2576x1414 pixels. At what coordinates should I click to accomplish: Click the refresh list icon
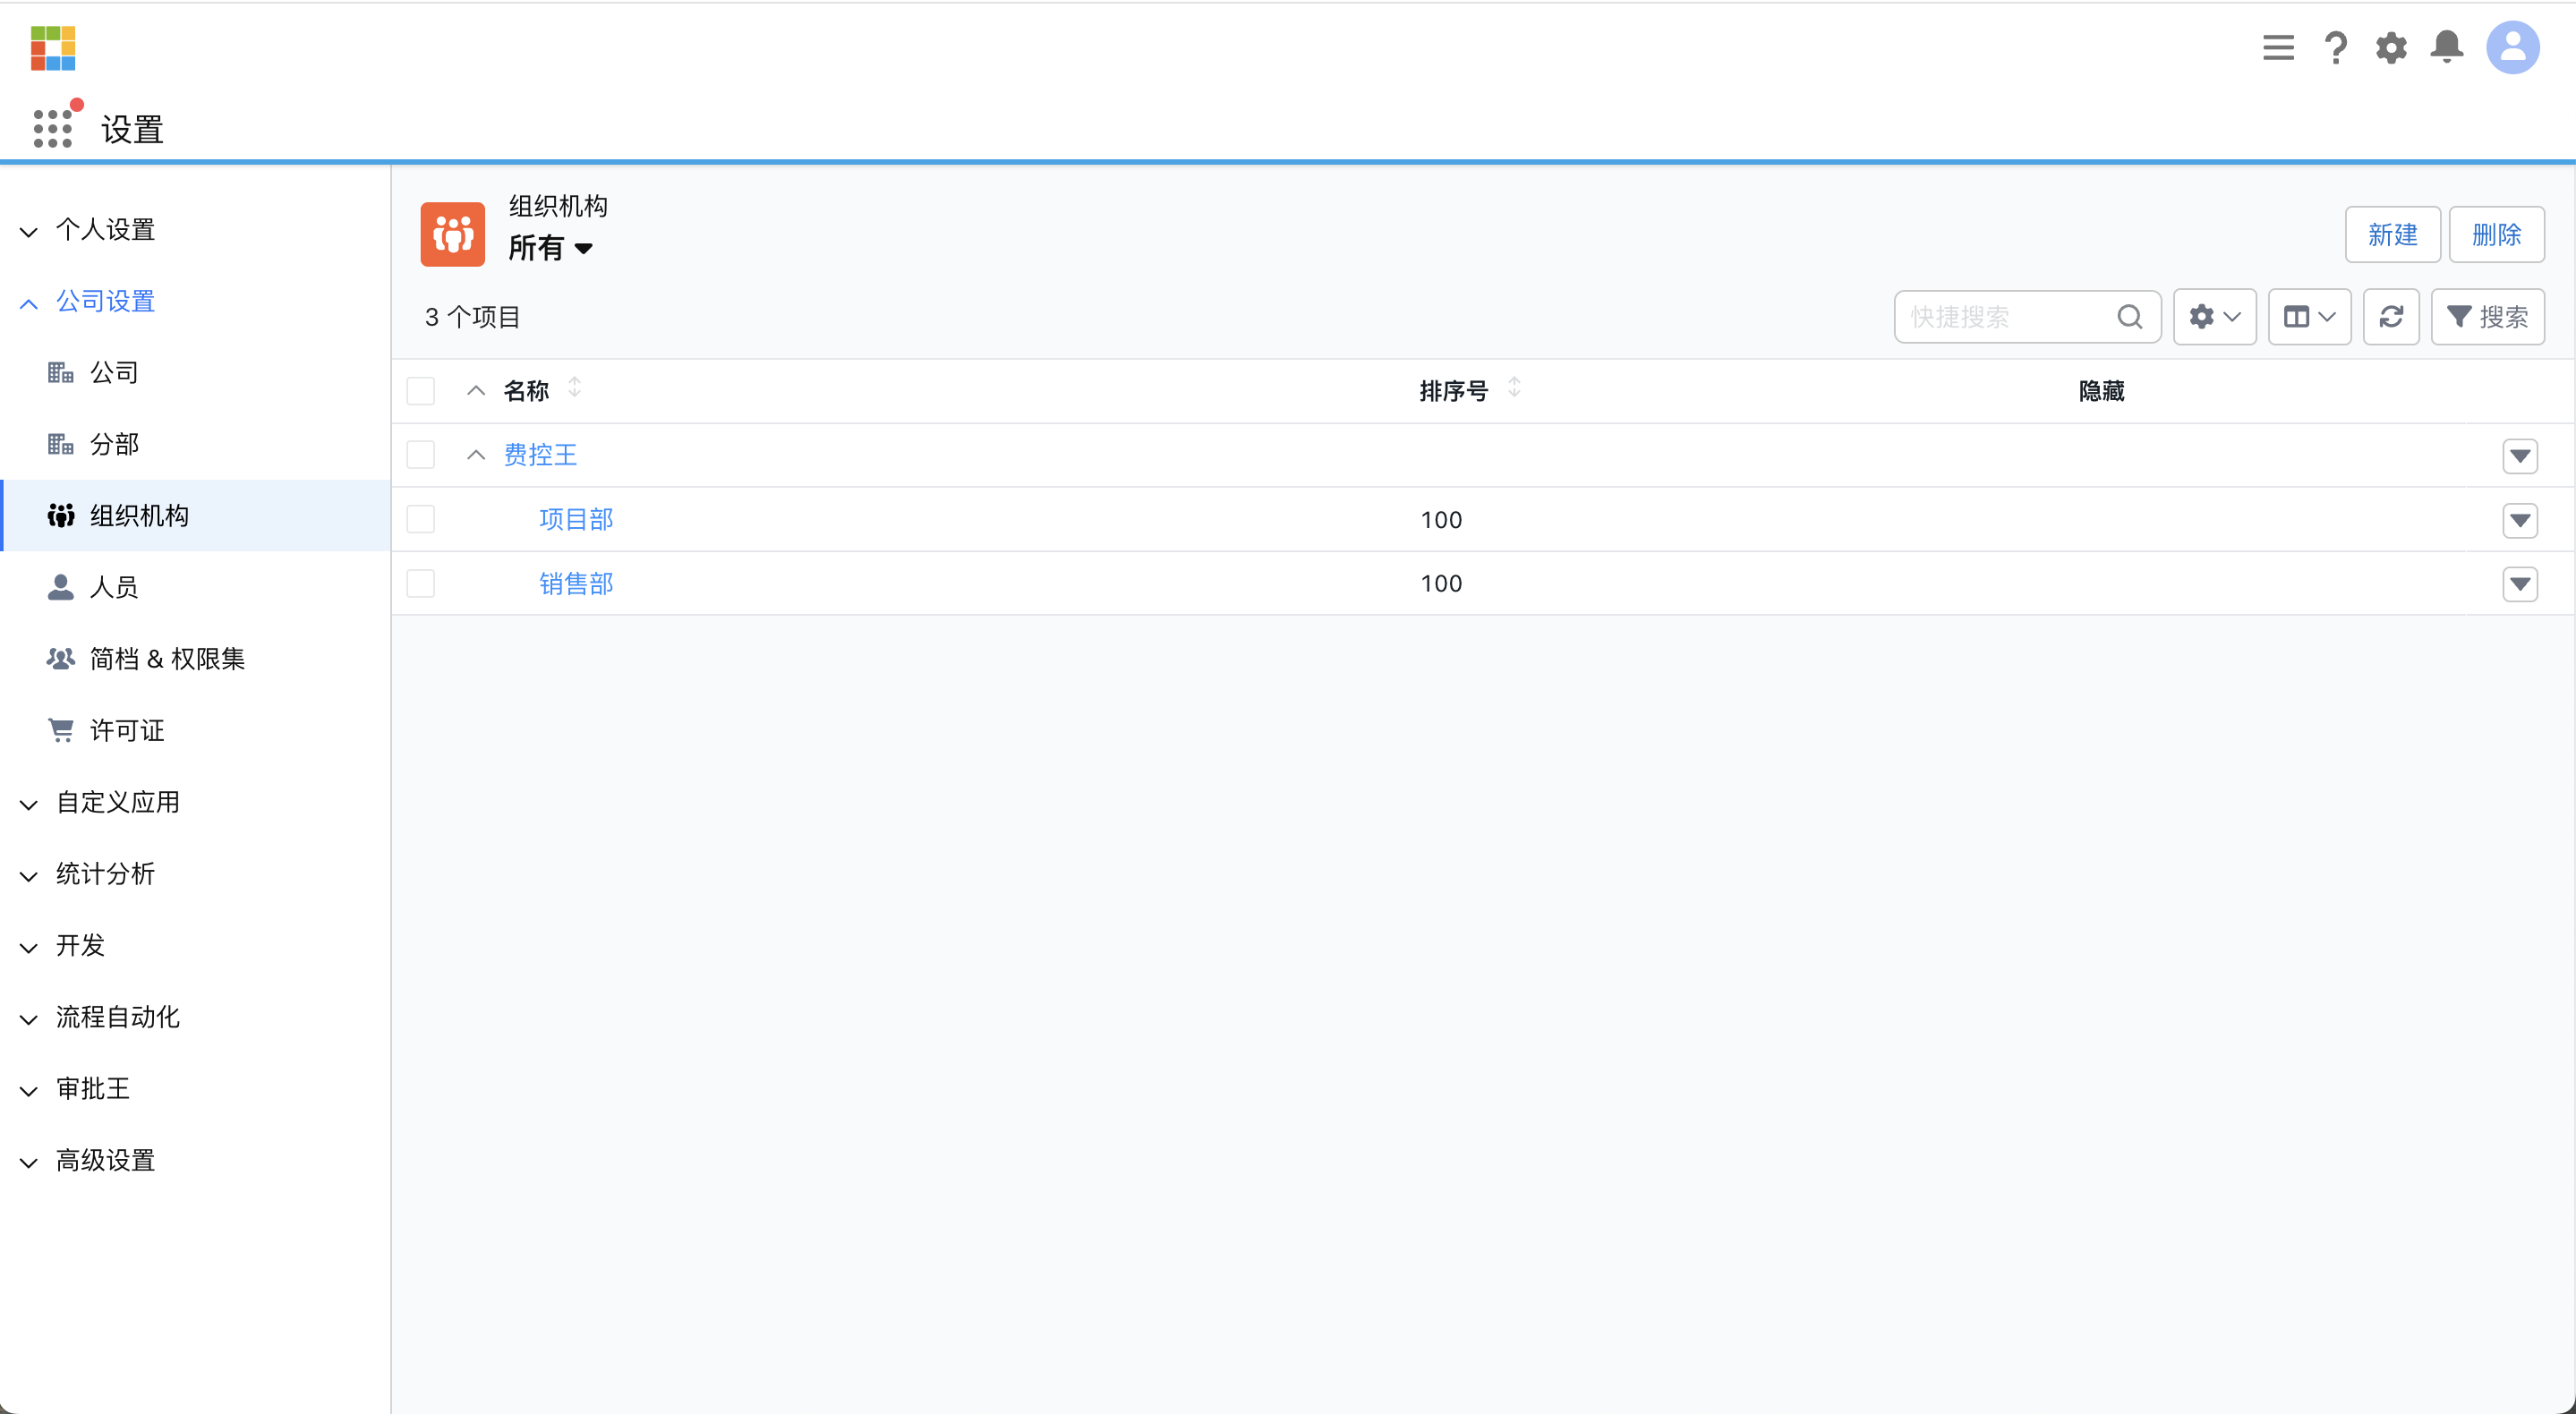pyautogui.click(x=2390, y=317)
